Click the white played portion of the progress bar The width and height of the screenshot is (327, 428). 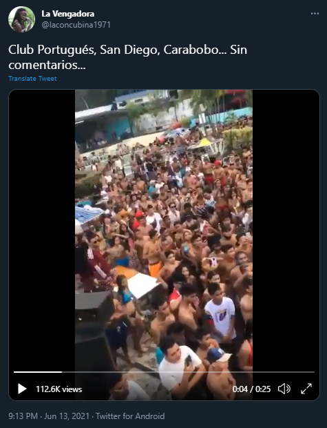[x=38, y=372]
